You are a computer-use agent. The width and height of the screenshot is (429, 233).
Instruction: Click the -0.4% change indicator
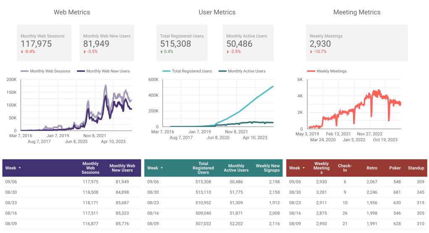[28, 52]
